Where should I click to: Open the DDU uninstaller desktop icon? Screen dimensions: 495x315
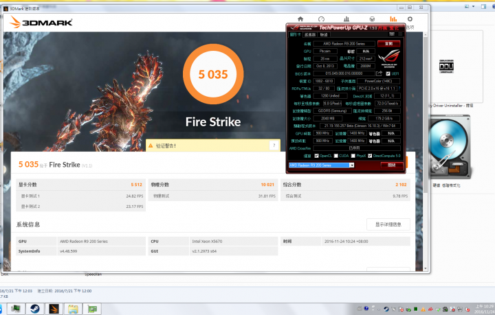446,66
